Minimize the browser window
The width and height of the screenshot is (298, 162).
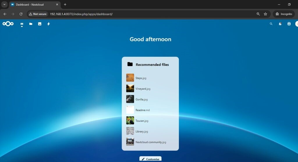279,4
